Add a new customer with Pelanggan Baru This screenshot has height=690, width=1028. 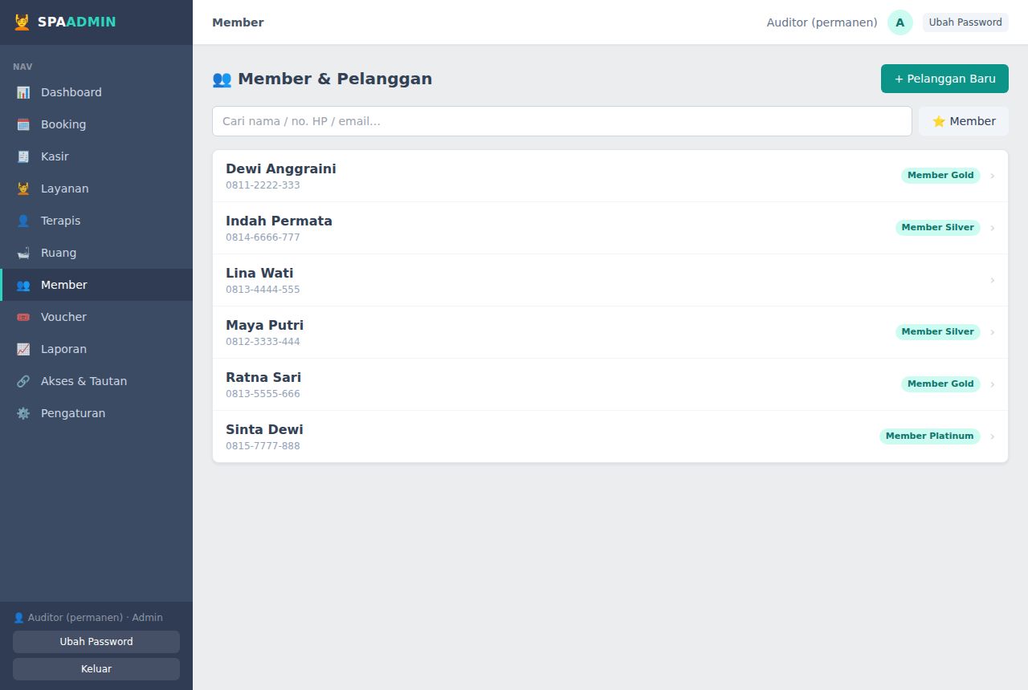pos(944,79)
